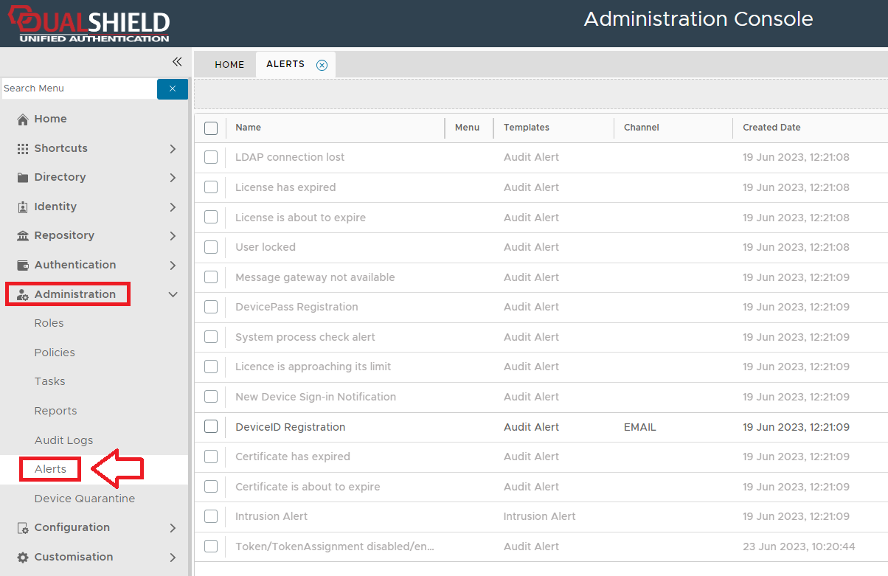Switch to the HOME tab
888x576 pixels.
[229, 65]
